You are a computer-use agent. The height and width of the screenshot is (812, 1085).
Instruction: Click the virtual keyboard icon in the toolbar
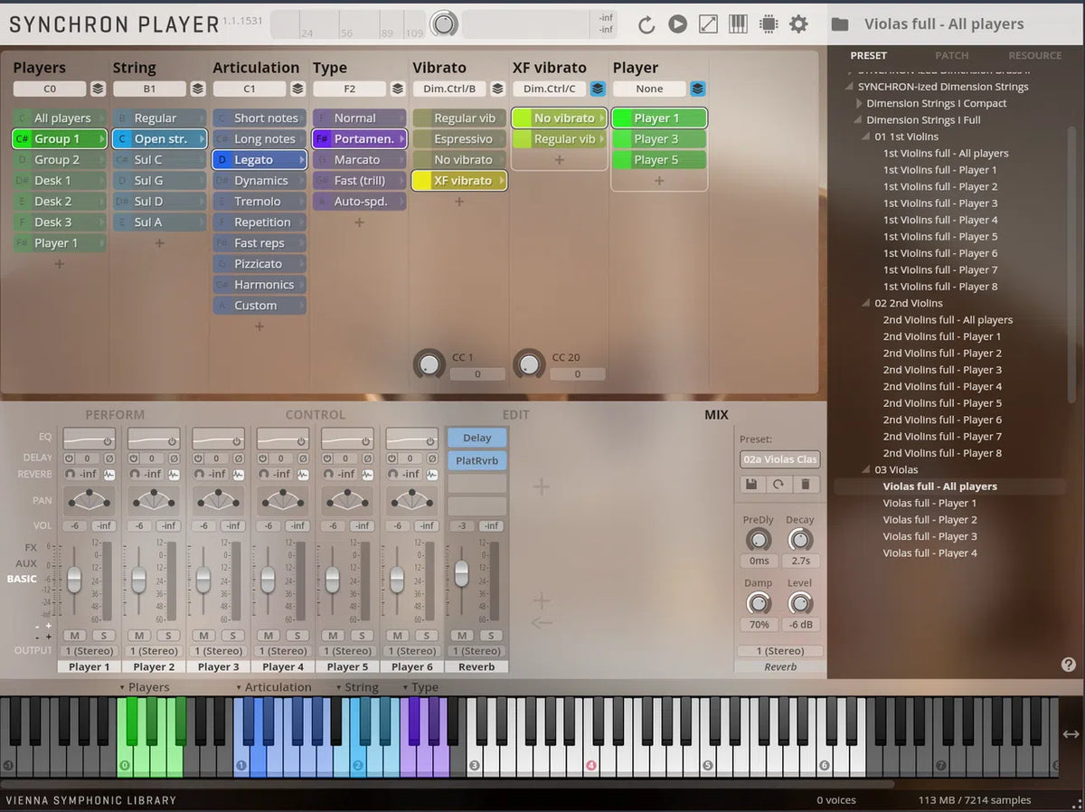tap(738, 24)
